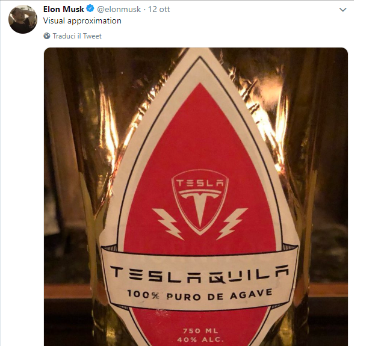Open the Elon Musk display name link
Screen dimensions: 381x346
click(x=64, y=10)
